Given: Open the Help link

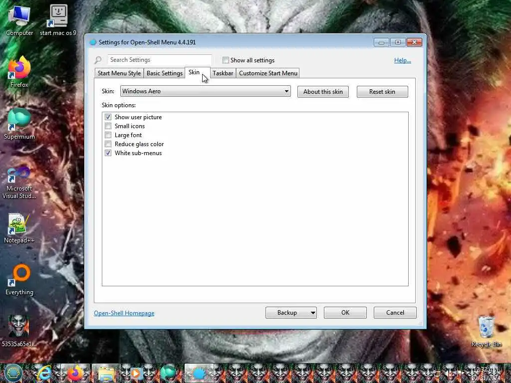Looking at the screenshot, I should [x=403, y=60].
